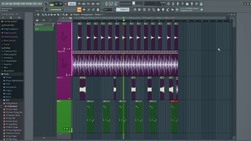Open the Piano roll view icon
Screen dimensions: 251x141
pyautogui.click(x=140, y=9)
